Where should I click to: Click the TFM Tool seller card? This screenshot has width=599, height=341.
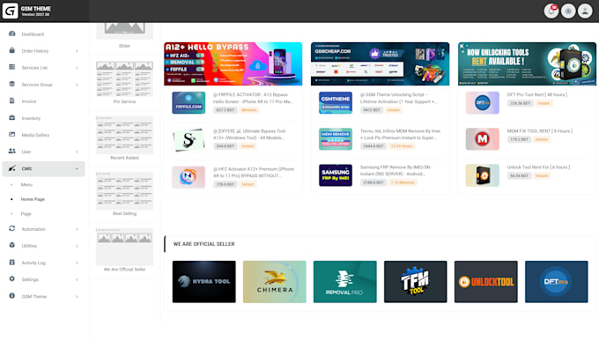point(415,282)
